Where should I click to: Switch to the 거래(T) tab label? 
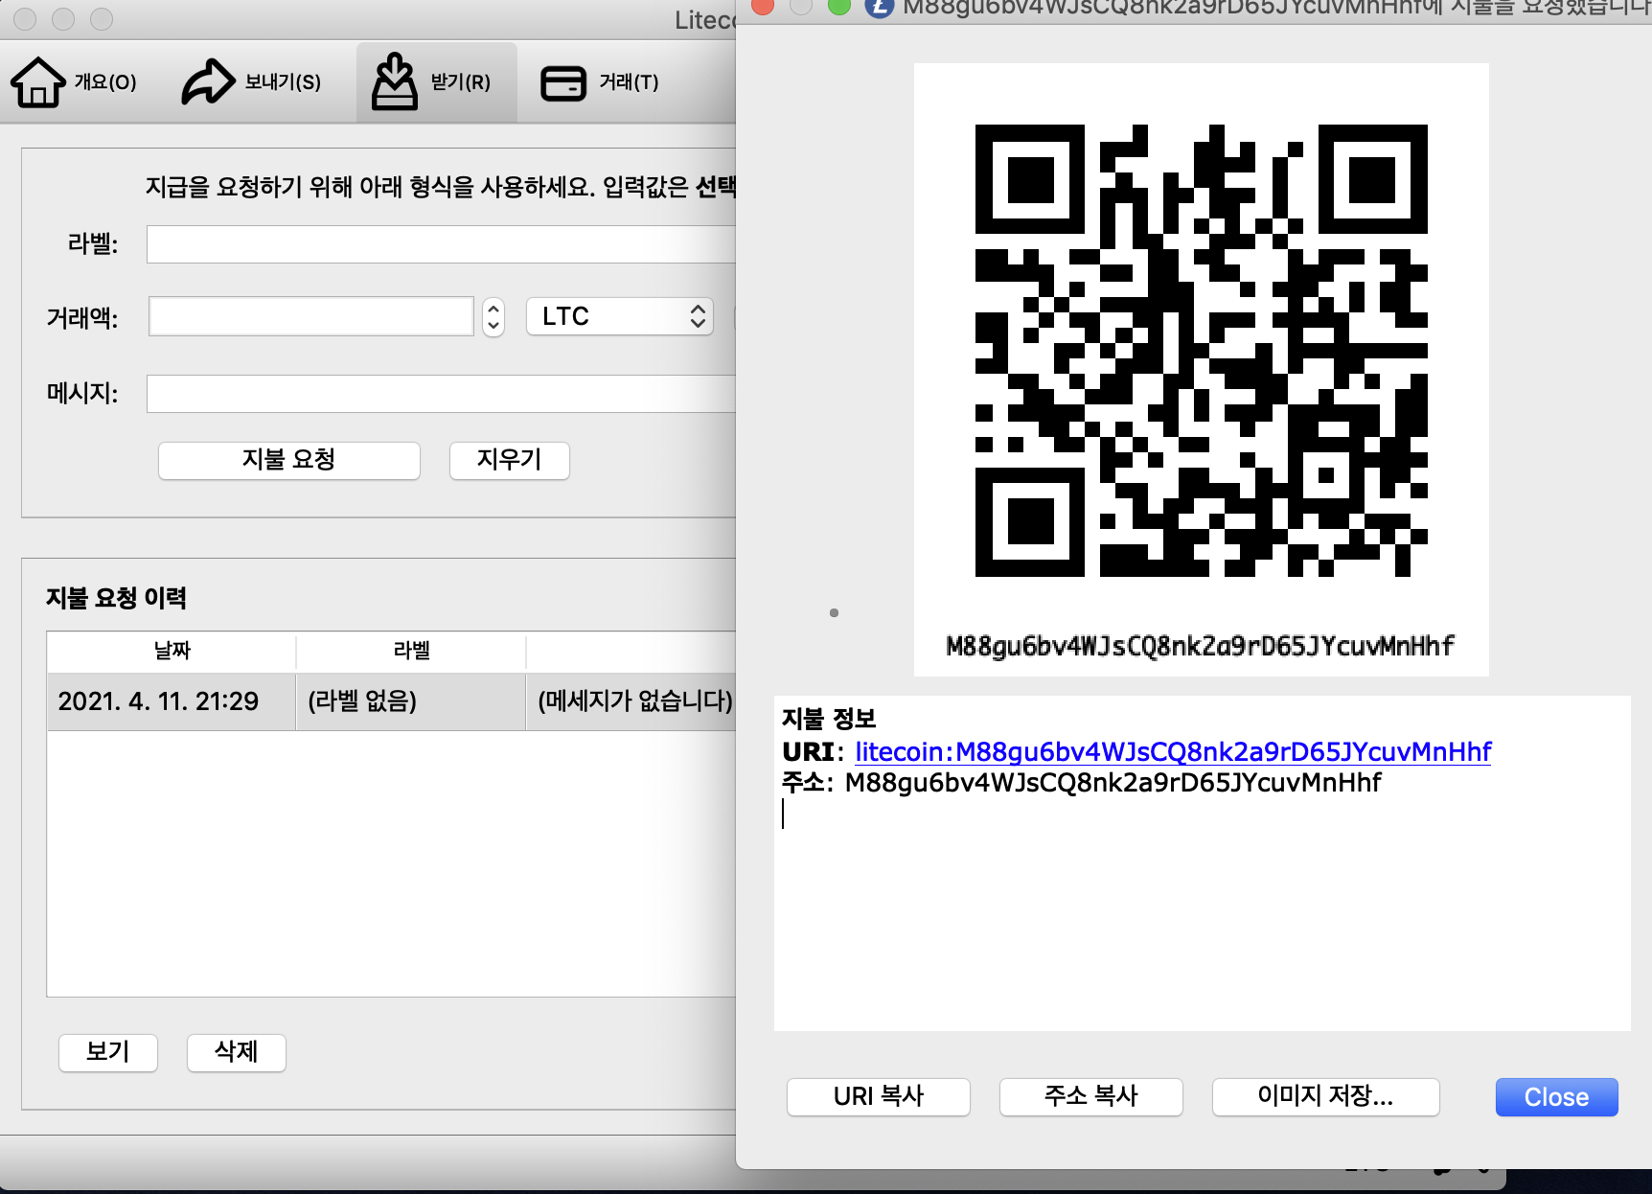tap(629, 82)
